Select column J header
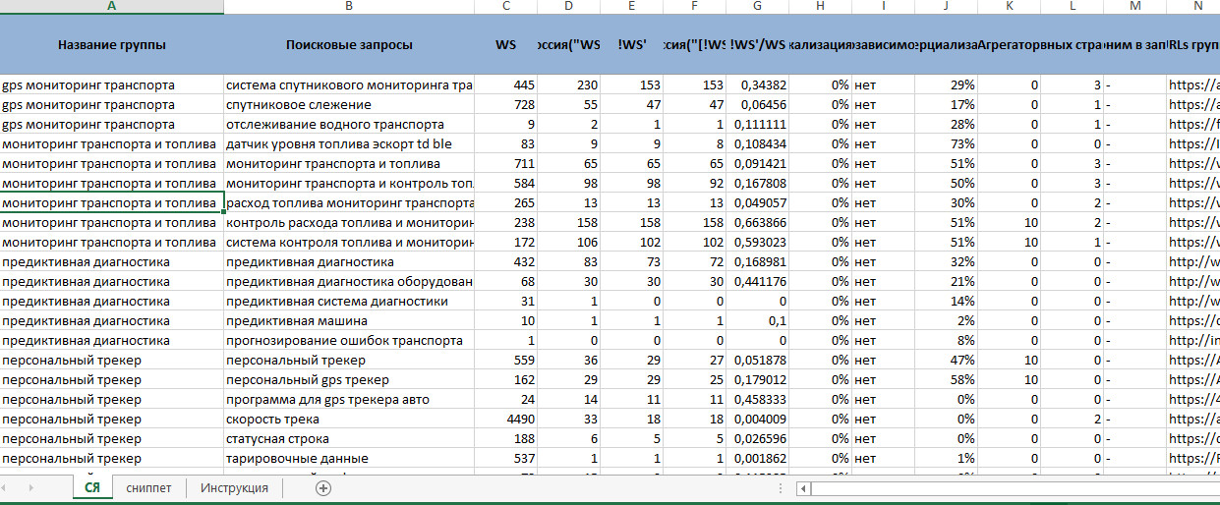 point(947,7)
